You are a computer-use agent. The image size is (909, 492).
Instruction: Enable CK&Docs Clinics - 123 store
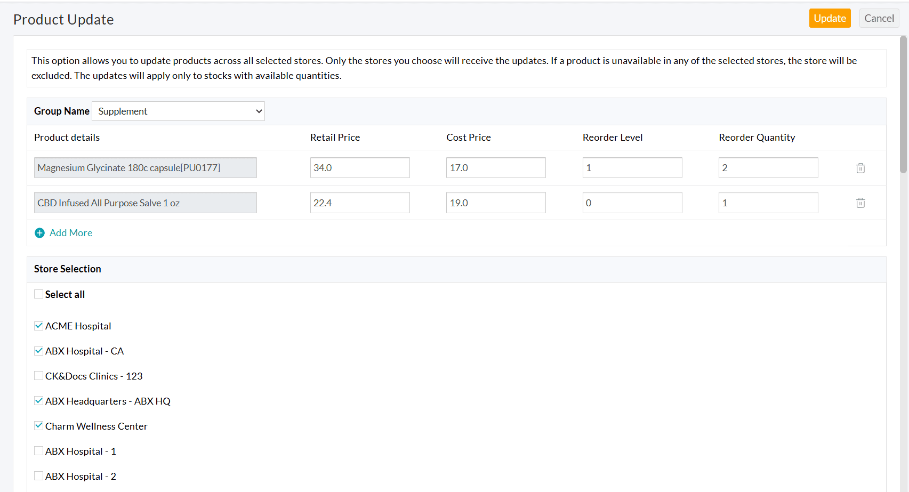pyautogui.click(x=39, y=376)
